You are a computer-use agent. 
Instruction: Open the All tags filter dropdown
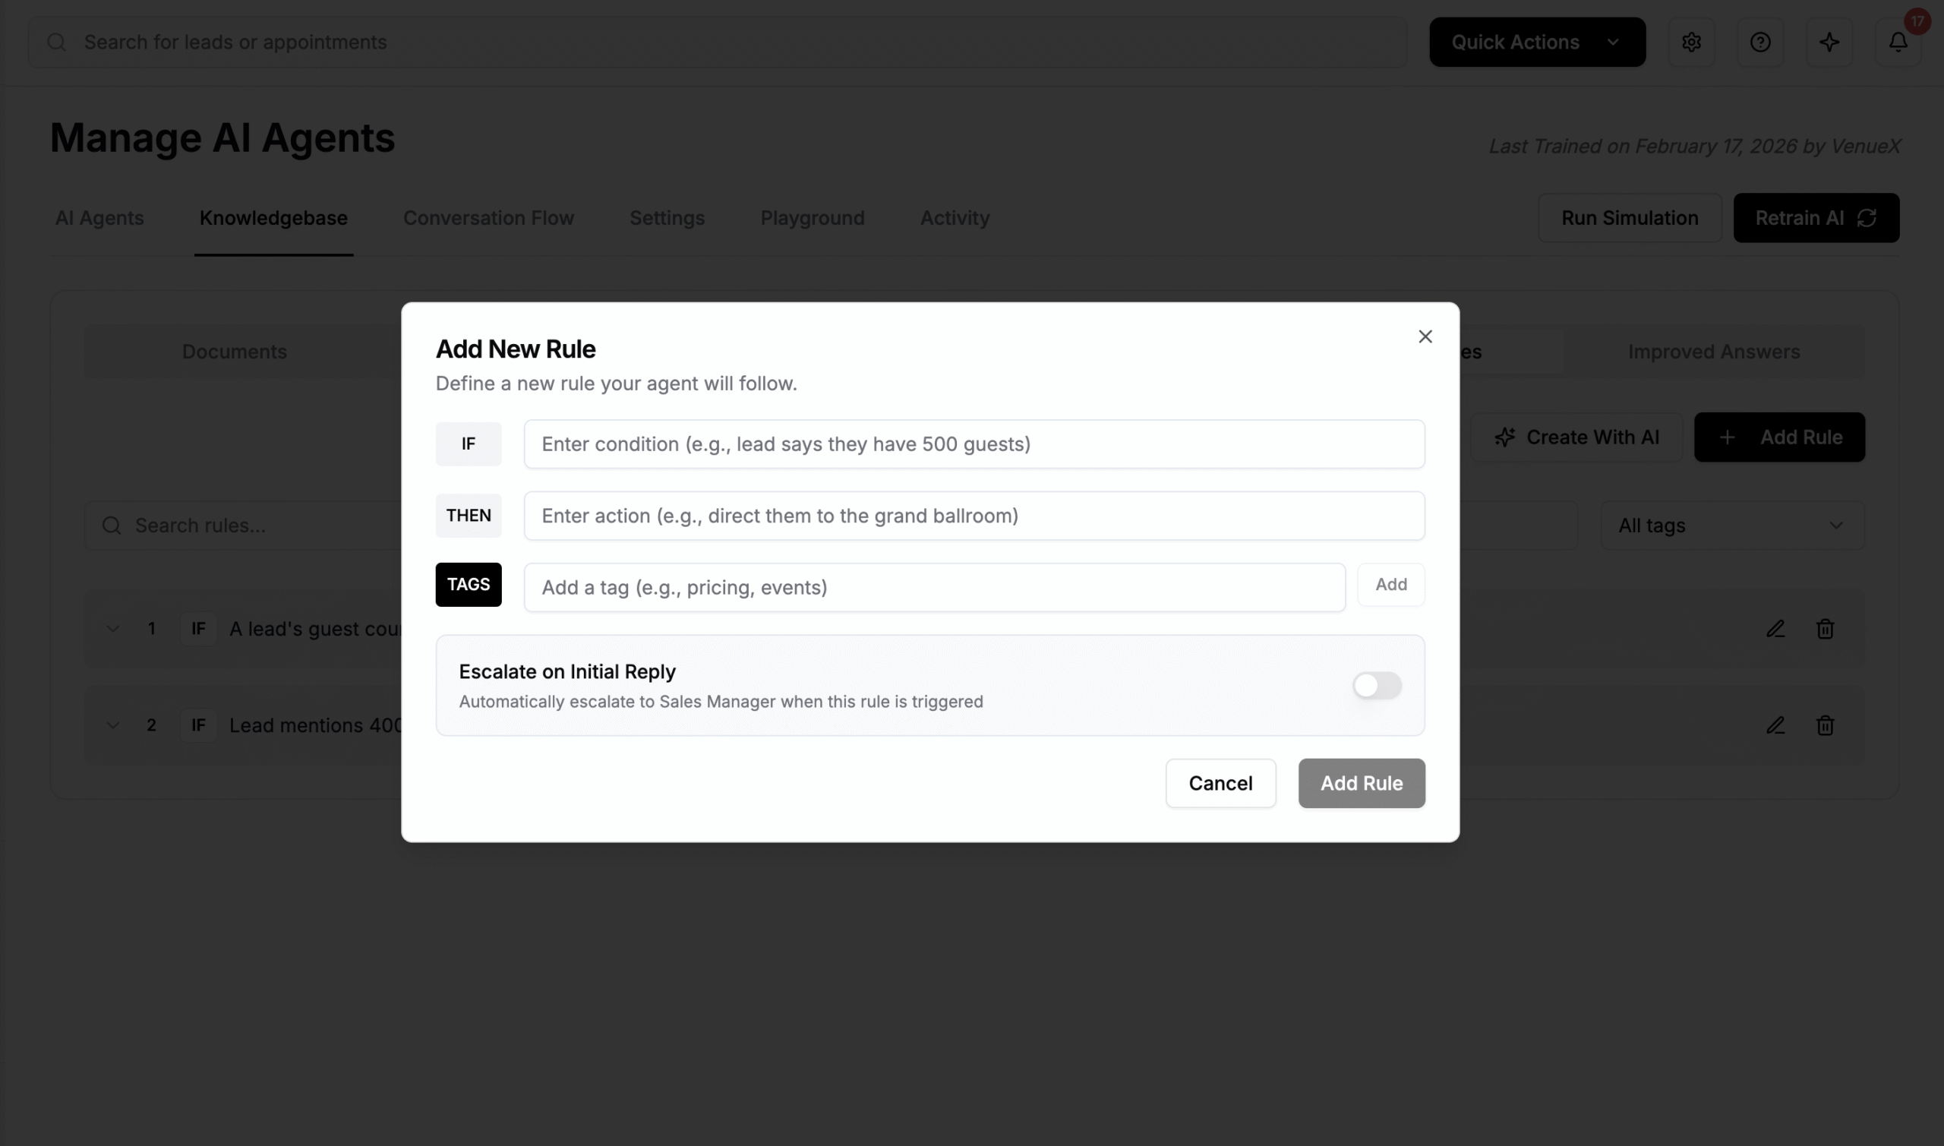coord(1731,525)
